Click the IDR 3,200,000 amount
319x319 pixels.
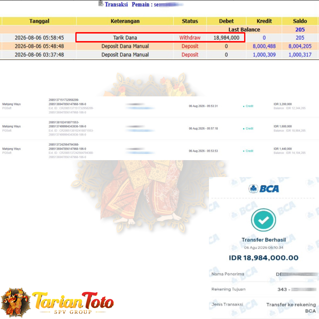click(x=283, y=104)
